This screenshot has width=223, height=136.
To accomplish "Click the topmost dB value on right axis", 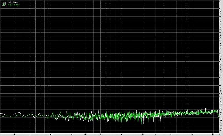I will point(220,2).
